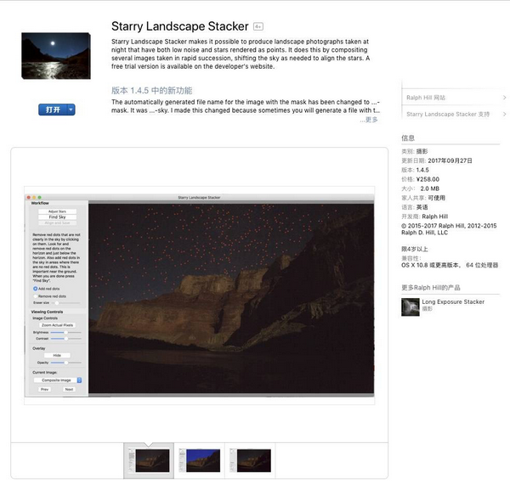Open the Composite Image dropdown

click(x=58, y=380)
